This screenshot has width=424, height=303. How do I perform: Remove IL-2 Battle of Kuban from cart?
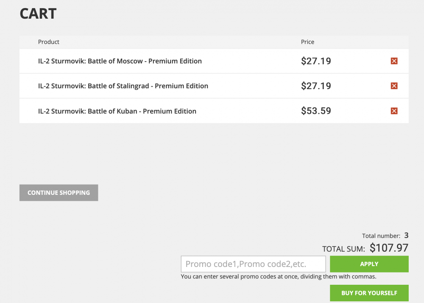[394, 111]
